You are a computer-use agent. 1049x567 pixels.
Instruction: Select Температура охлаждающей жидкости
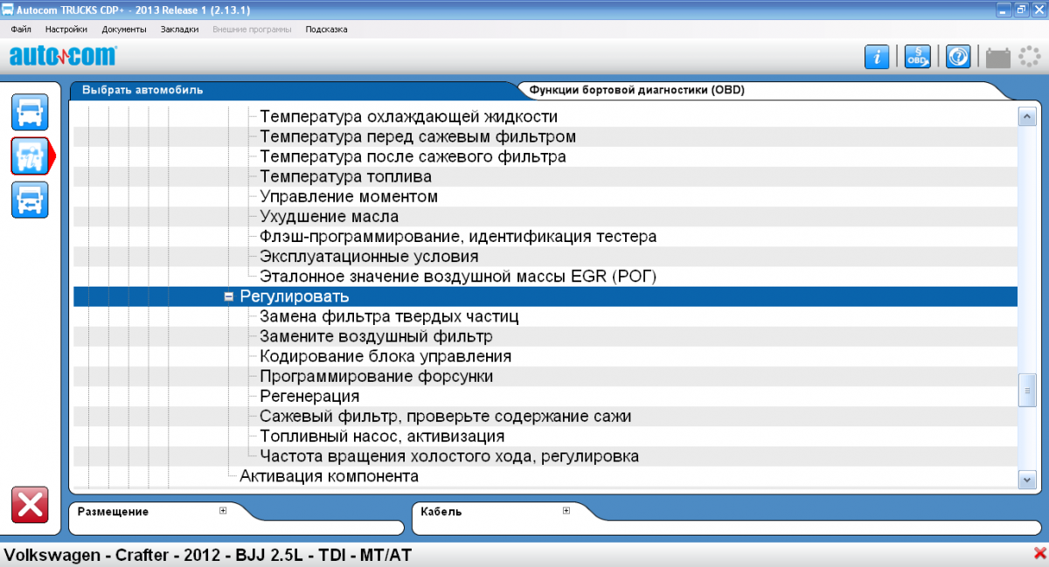(x=408, y=116)
